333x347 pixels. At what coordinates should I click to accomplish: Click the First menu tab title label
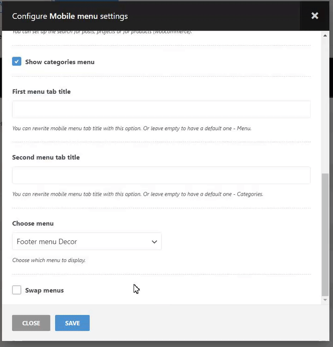41,91
